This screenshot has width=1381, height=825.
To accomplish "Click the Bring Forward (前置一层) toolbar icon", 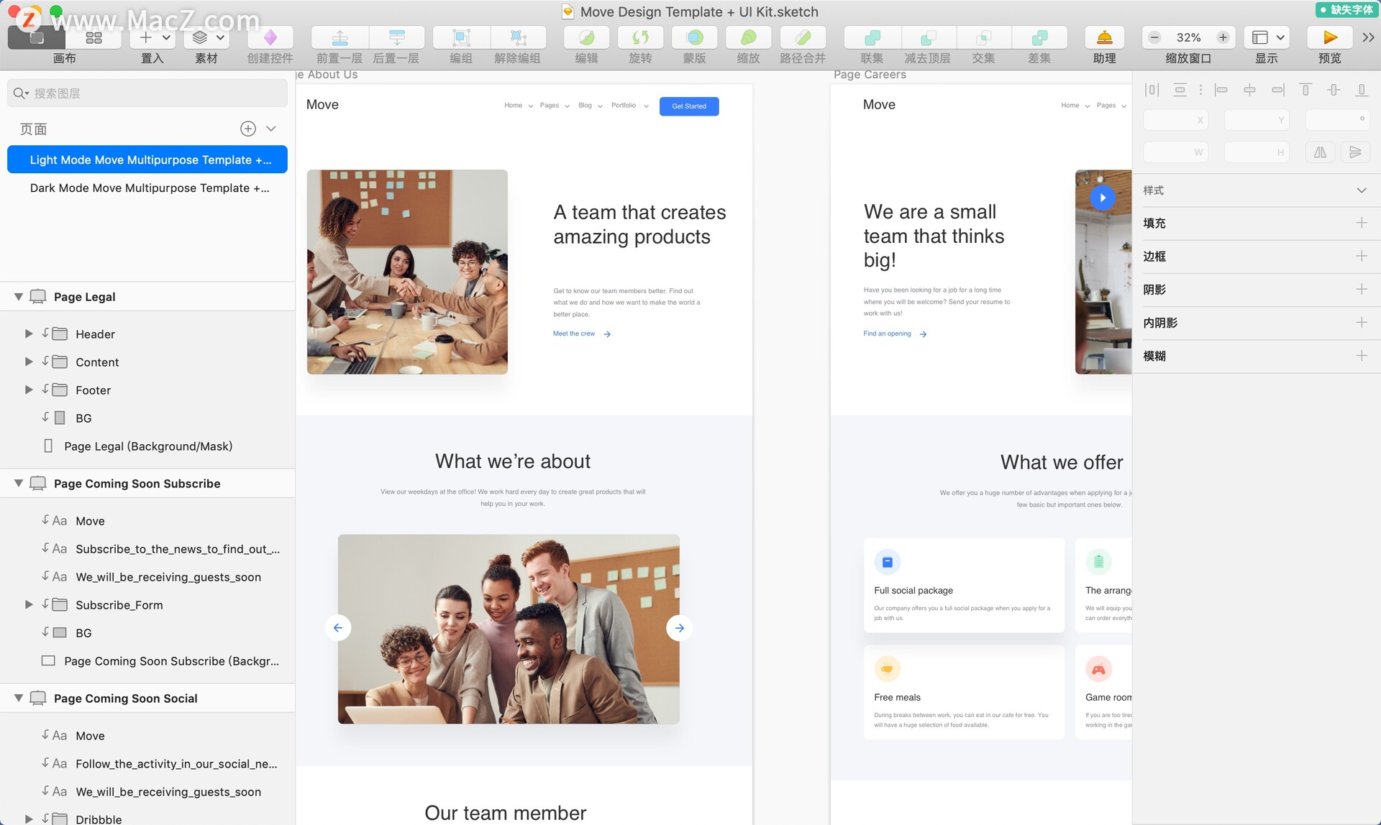I will [x=339, y=37].
